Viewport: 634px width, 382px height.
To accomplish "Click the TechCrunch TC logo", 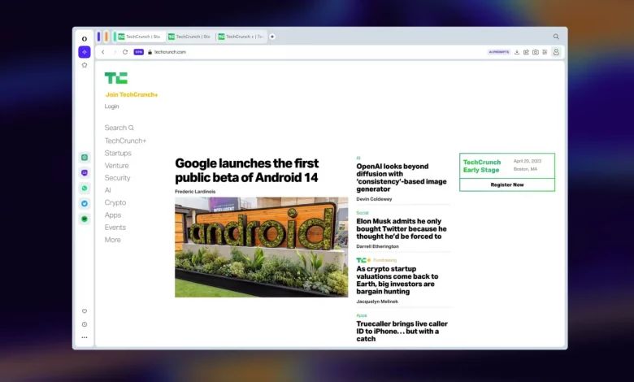I will (116, 78).
